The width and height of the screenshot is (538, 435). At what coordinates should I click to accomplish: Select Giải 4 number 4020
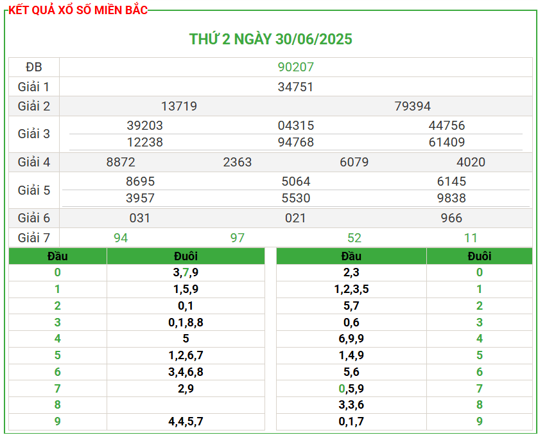(471, 162)
